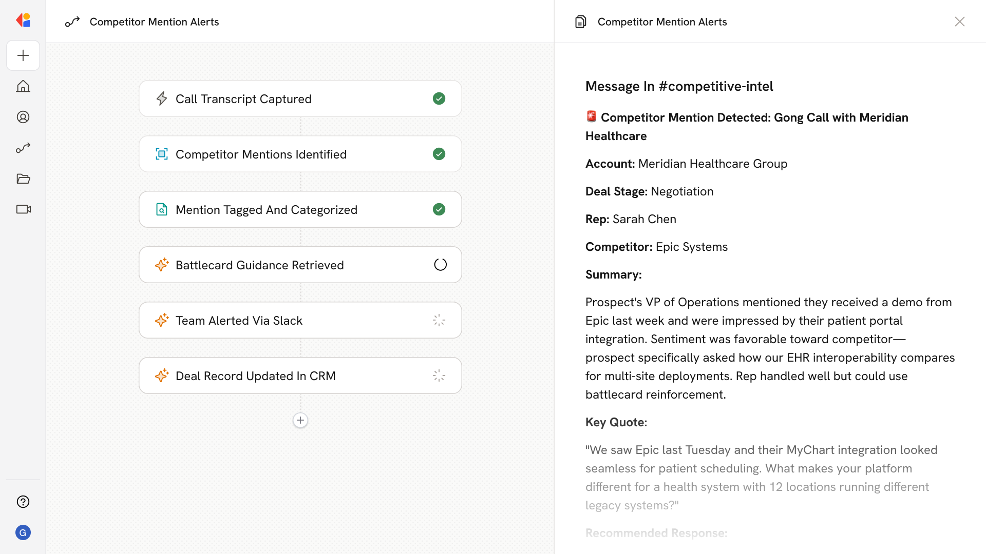This screenshot has width=986, height=554.
Task: Click the AI sparkle icon on Battlecard Guidance Retrieved
Action: (x=162, y=265)
